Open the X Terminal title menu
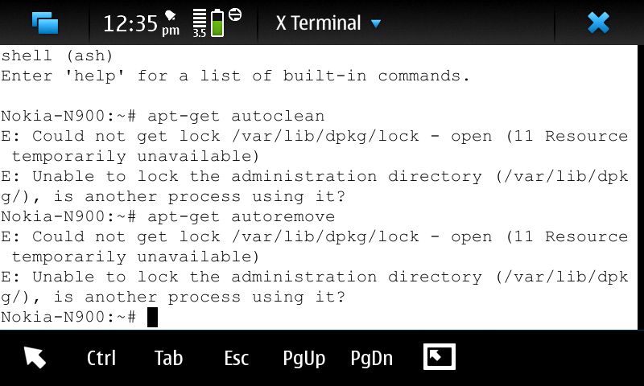This screenshot has width=644, height=386. click(x=318, y=23)
